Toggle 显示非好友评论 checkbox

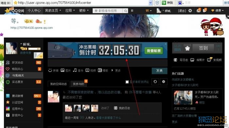127,82
